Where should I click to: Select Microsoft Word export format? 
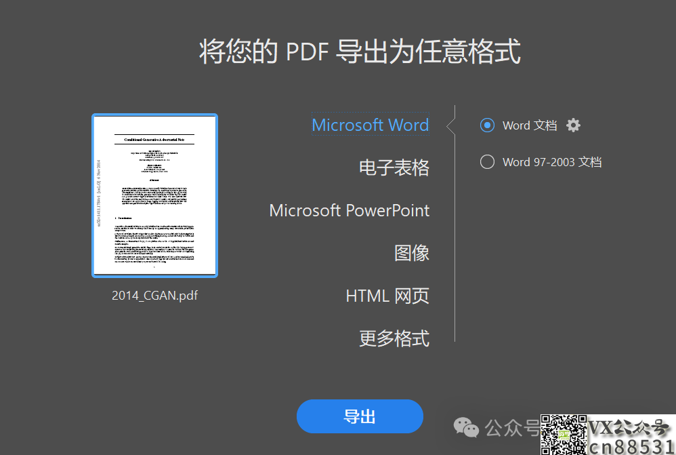click(371, 125)
